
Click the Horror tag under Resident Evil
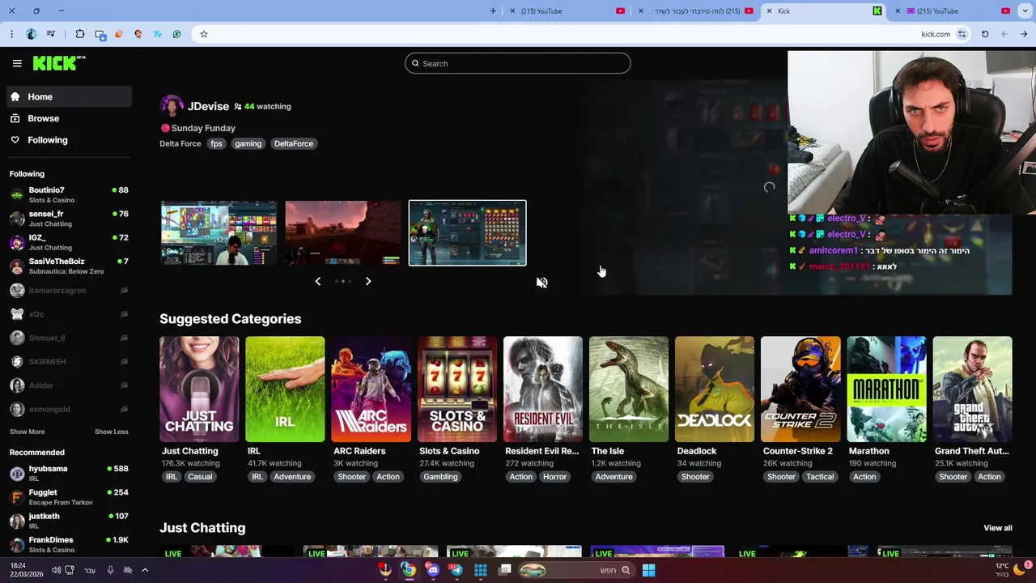[554, 477]
